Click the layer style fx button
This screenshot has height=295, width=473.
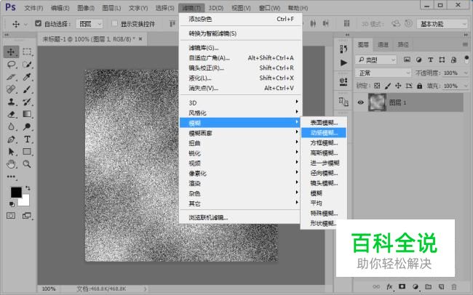click(389, 287)
